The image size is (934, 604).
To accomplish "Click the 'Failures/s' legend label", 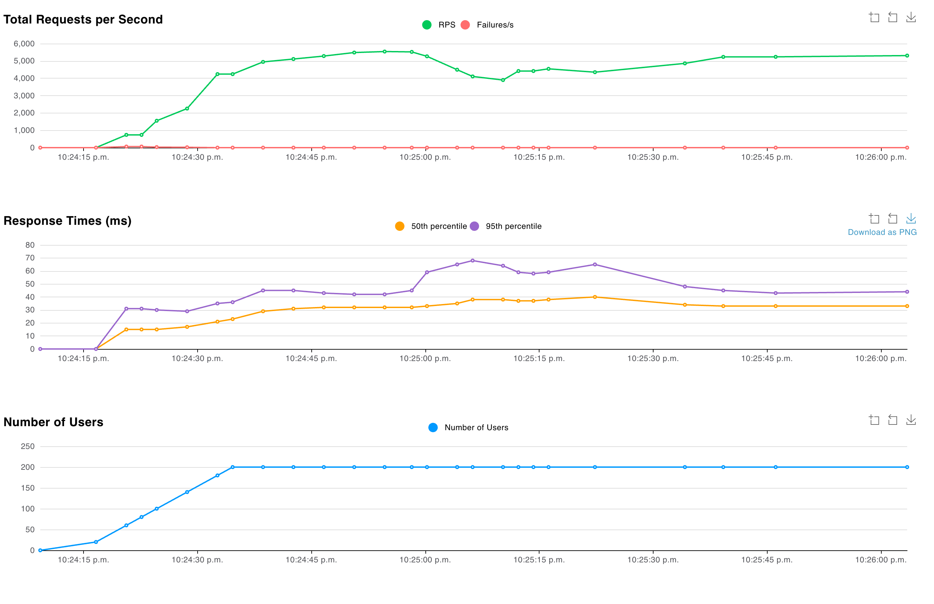I will [x=495, y=25].
